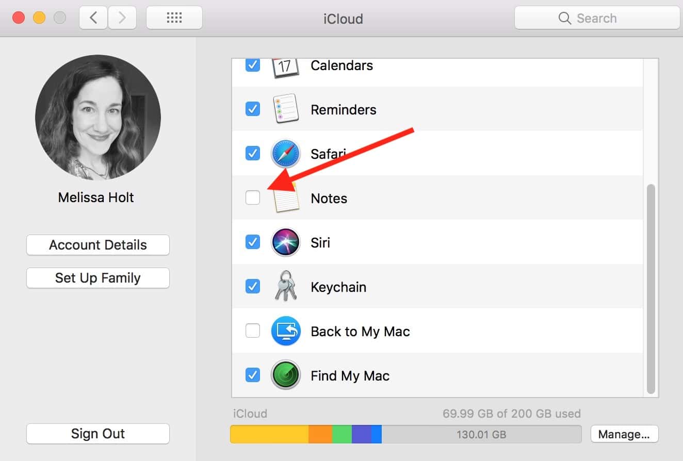This screenshot has height=461, width=683.
Task: Click the Set Up Family button
Action: 98,278
